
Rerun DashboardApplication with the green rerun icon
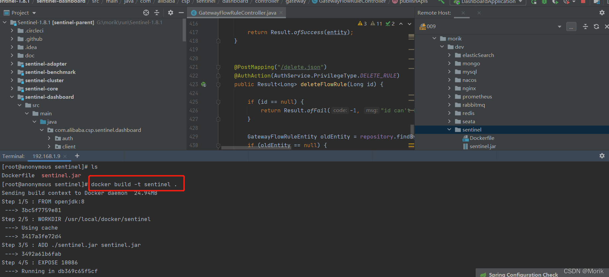click(534, 2)
